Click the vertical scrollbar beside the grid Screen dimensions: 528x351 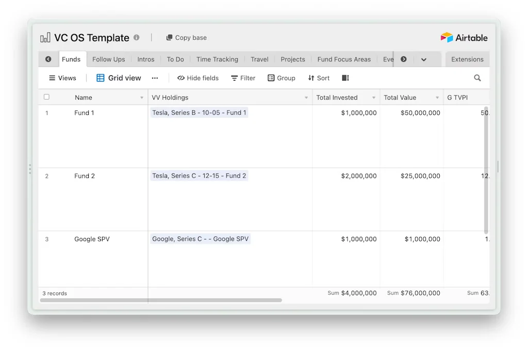486,170
